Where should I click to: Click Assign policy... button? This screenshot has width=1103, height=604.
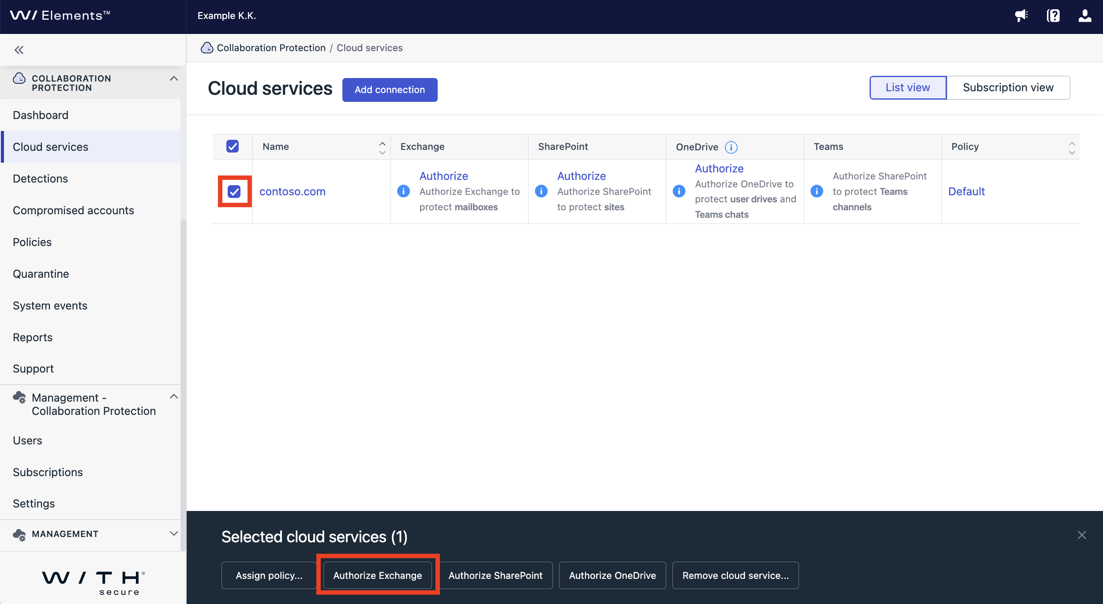(269, 575)
